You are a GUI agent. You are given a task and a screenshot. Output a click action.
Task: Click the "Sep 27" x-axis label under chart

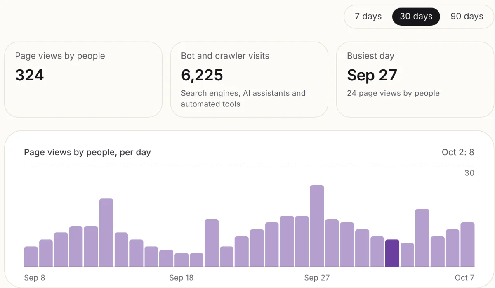pos(317,278)
